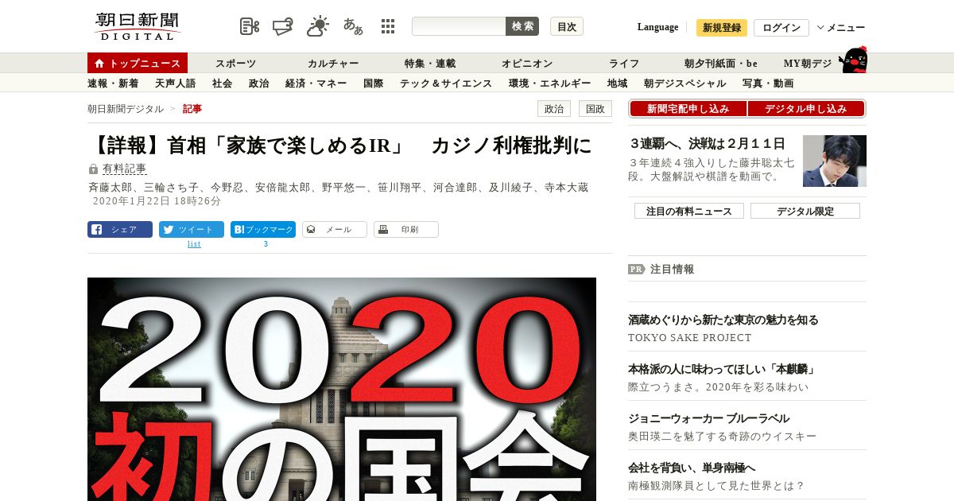Open 本格派の人に味わってほしい「本麒麟」 link

point(722,369)
